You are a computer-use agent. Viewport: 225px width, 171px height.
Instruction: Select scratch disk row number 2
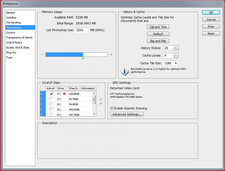pos(43,99)
